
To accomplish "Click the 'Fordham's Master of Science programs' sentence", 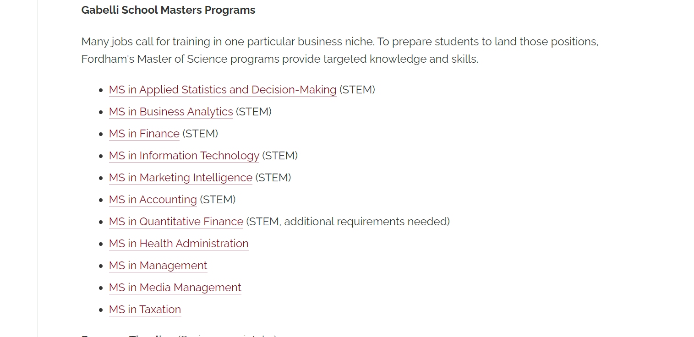I will pos(280,59).
